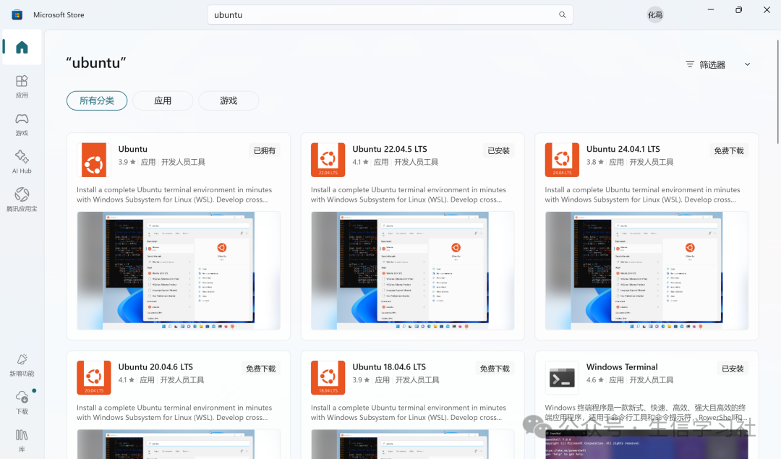Click the chevron beside 筛选器
The height and width of the screenshot is (459, 781).
[747, 65]
